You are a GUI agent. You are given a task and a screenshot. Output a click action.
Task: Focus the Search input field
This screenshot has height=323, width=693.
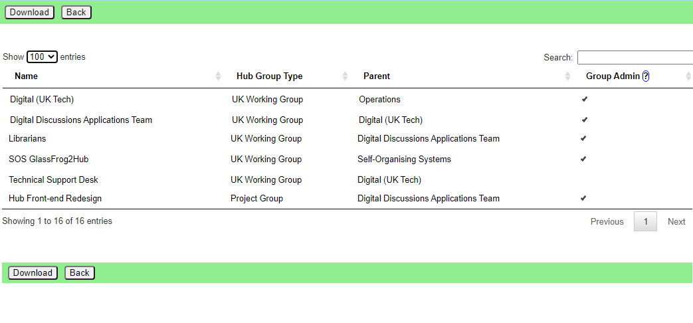(x=635, y=57)
